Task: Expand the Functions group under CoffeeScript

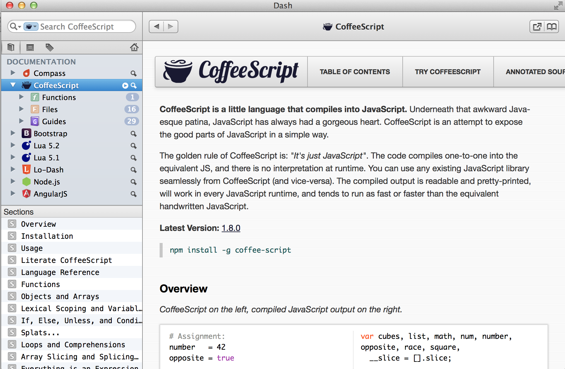Action: pyautogui.click(x=21, y=97)
